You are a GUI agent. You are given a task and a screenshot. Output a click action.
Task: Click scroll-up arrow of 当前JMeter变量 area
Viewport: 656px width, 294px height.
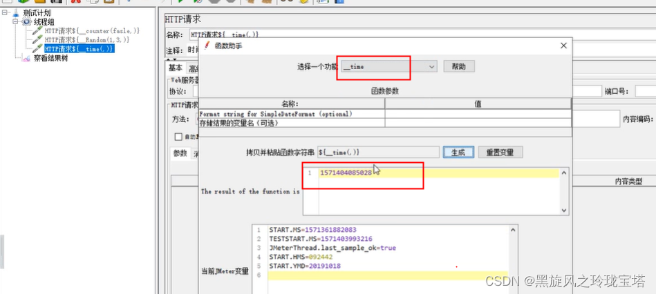pyautogui.click(x=513, y=230)
